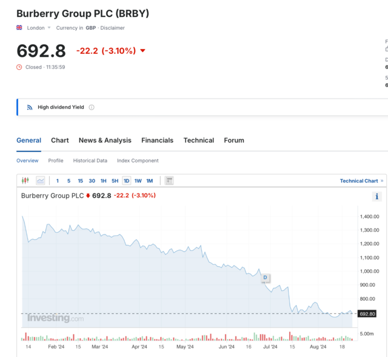Click the chart info 'i' icon

[376, 196]
